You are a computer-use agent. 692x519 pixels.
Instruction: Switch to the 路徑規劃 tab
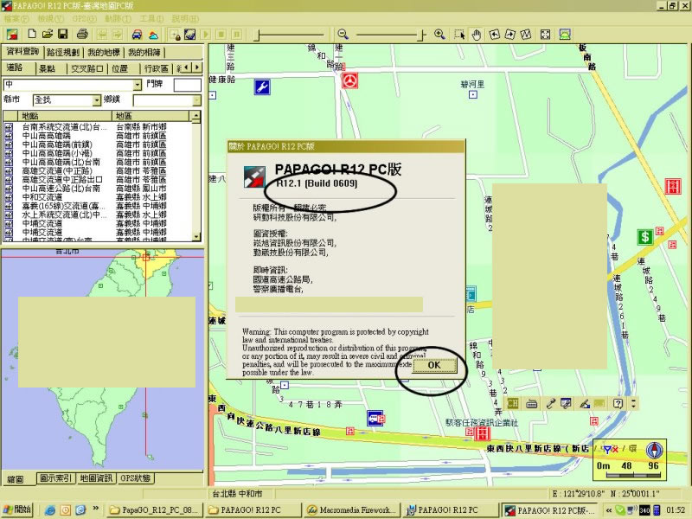62,53
